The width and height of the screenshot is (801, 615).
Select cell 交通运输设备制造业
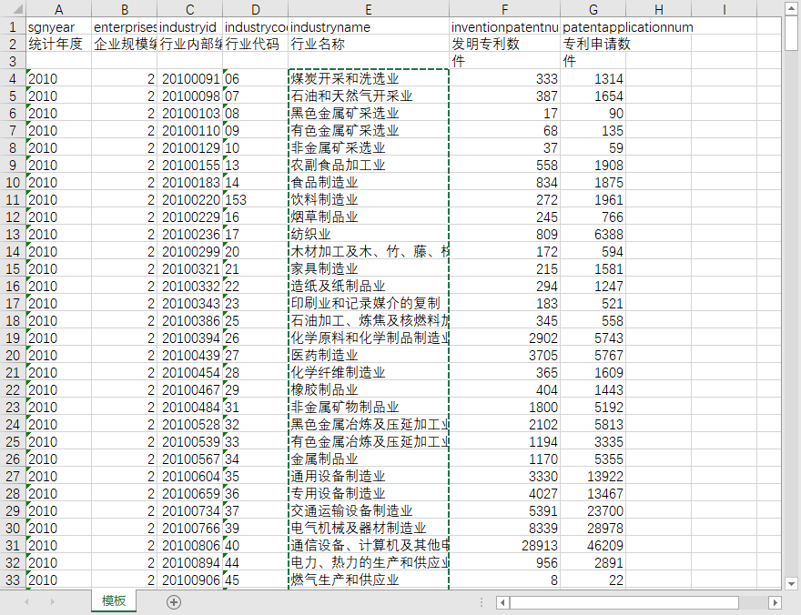tap(369, 511)
